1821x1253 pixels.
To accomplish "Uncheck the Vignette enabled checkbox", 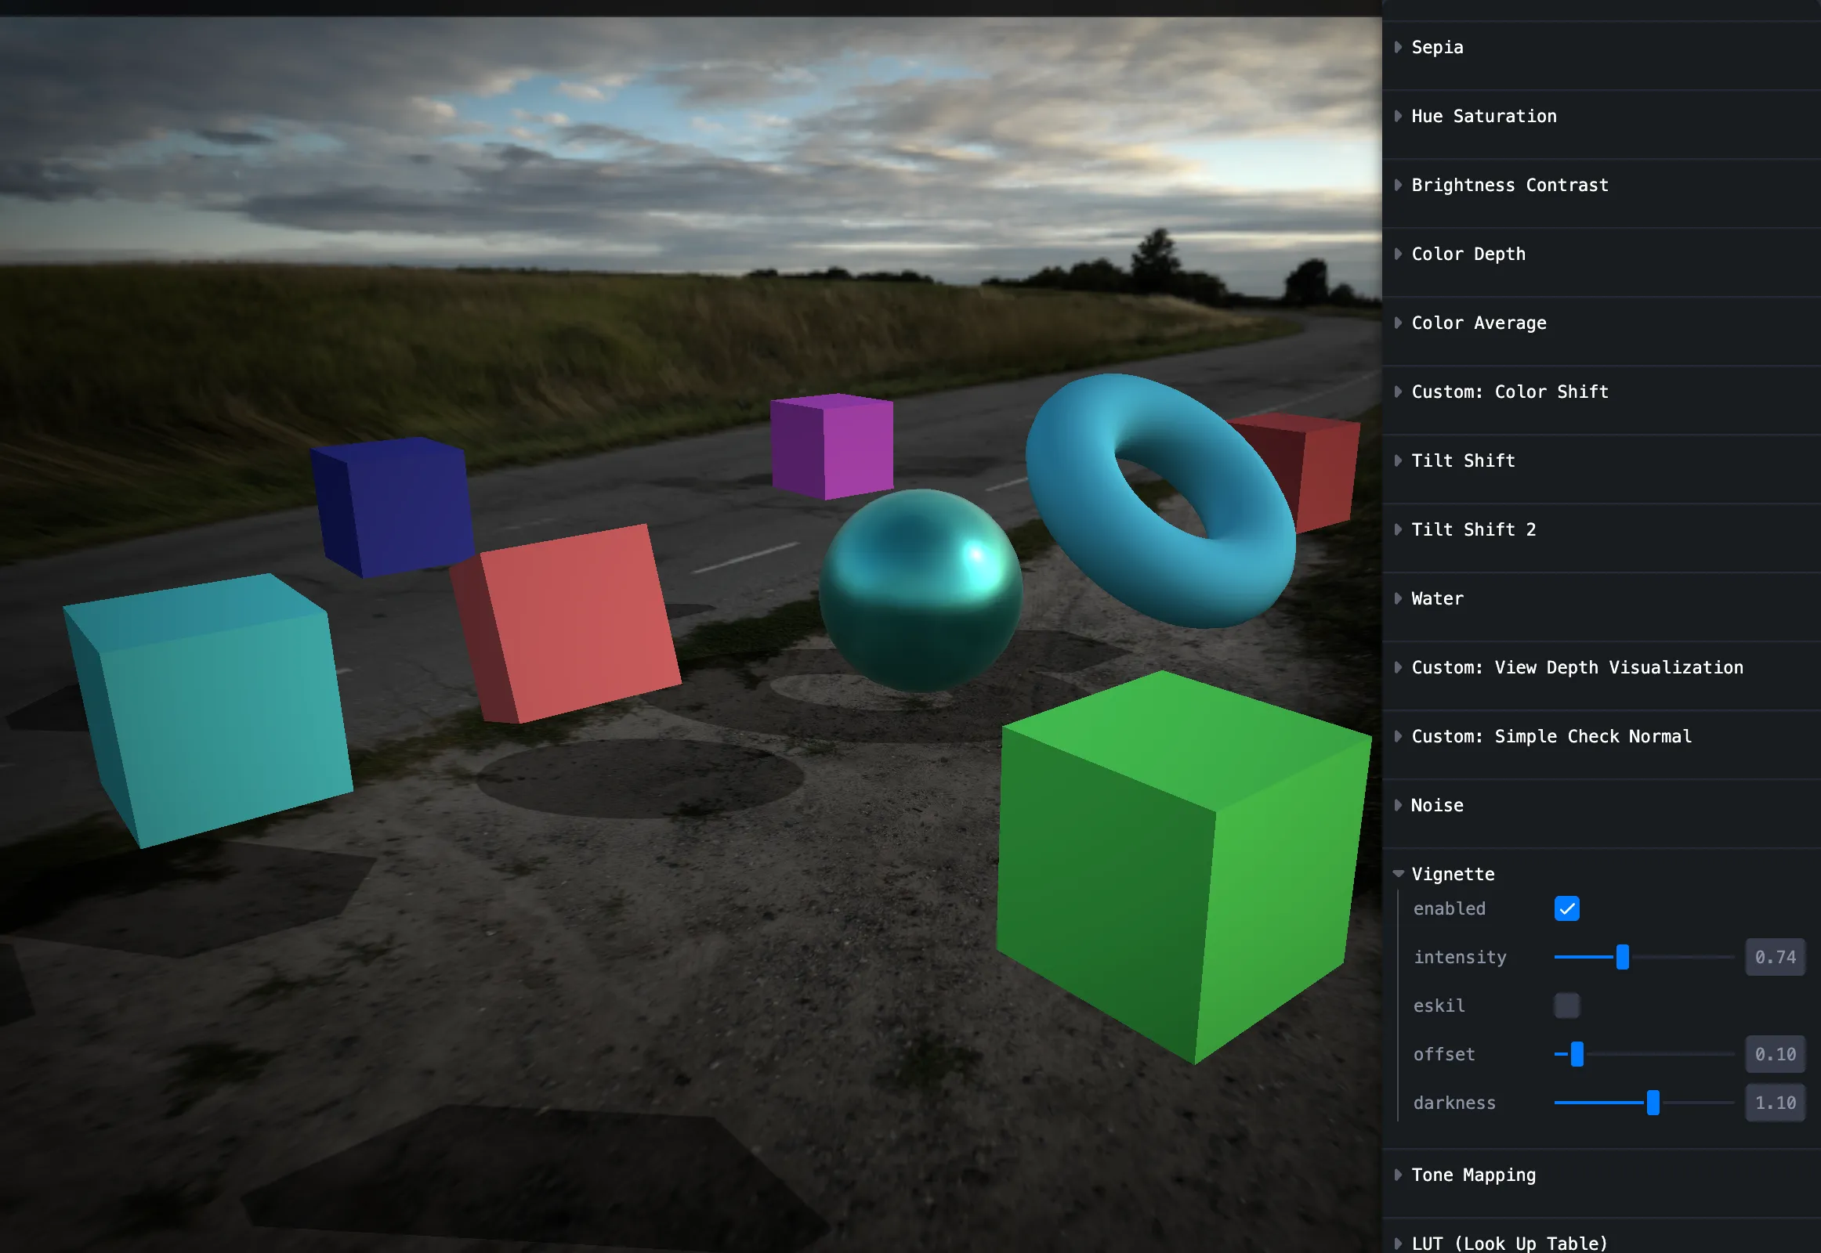I will tap(1566, 908).
